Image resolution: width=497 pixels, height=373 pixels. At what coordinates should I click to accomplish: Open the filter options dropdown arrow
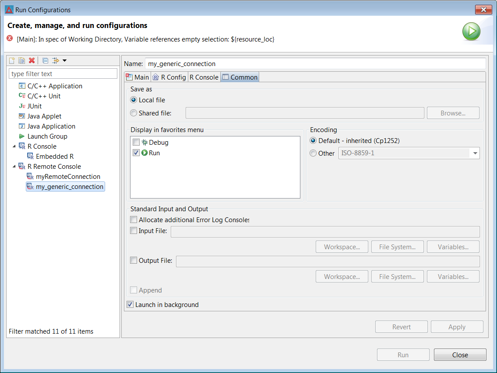65,60
